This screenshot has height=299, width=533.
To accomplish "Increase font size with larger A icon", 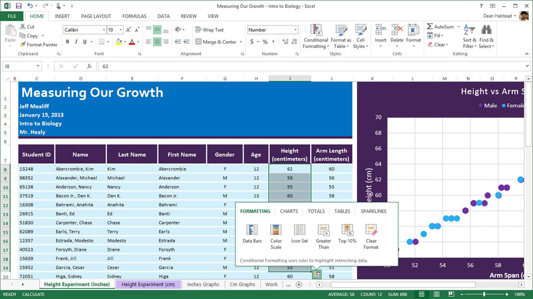I will point(128,30).
